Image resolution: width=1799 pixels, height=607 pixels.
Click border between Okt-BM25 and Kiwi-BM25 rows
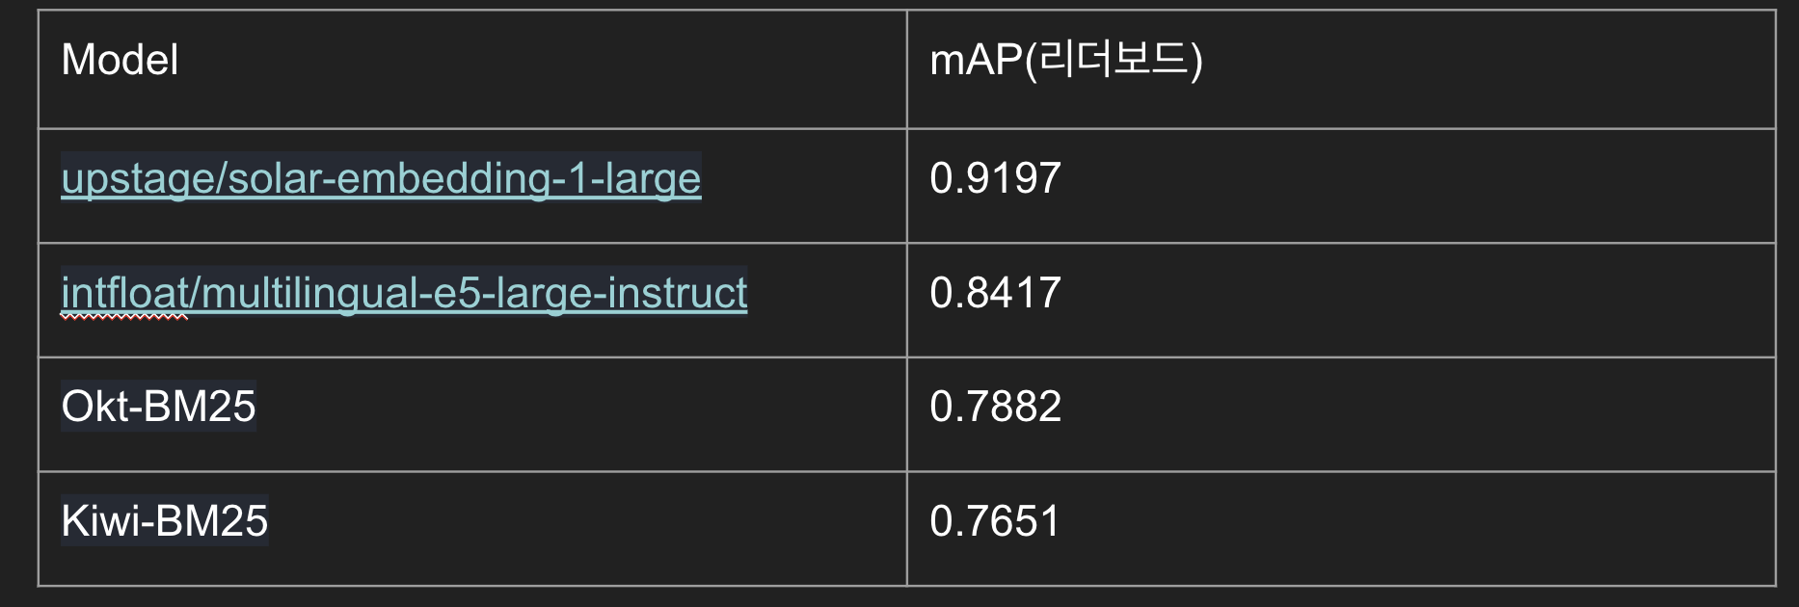click(x=472, y=471)
